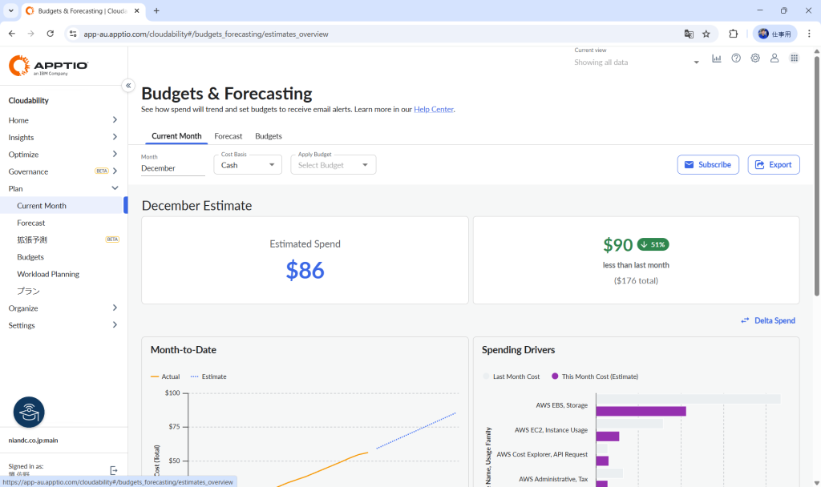Click the Export button
Screen dimensions: 821x487
pyautogui.click(x=774, y=165)
